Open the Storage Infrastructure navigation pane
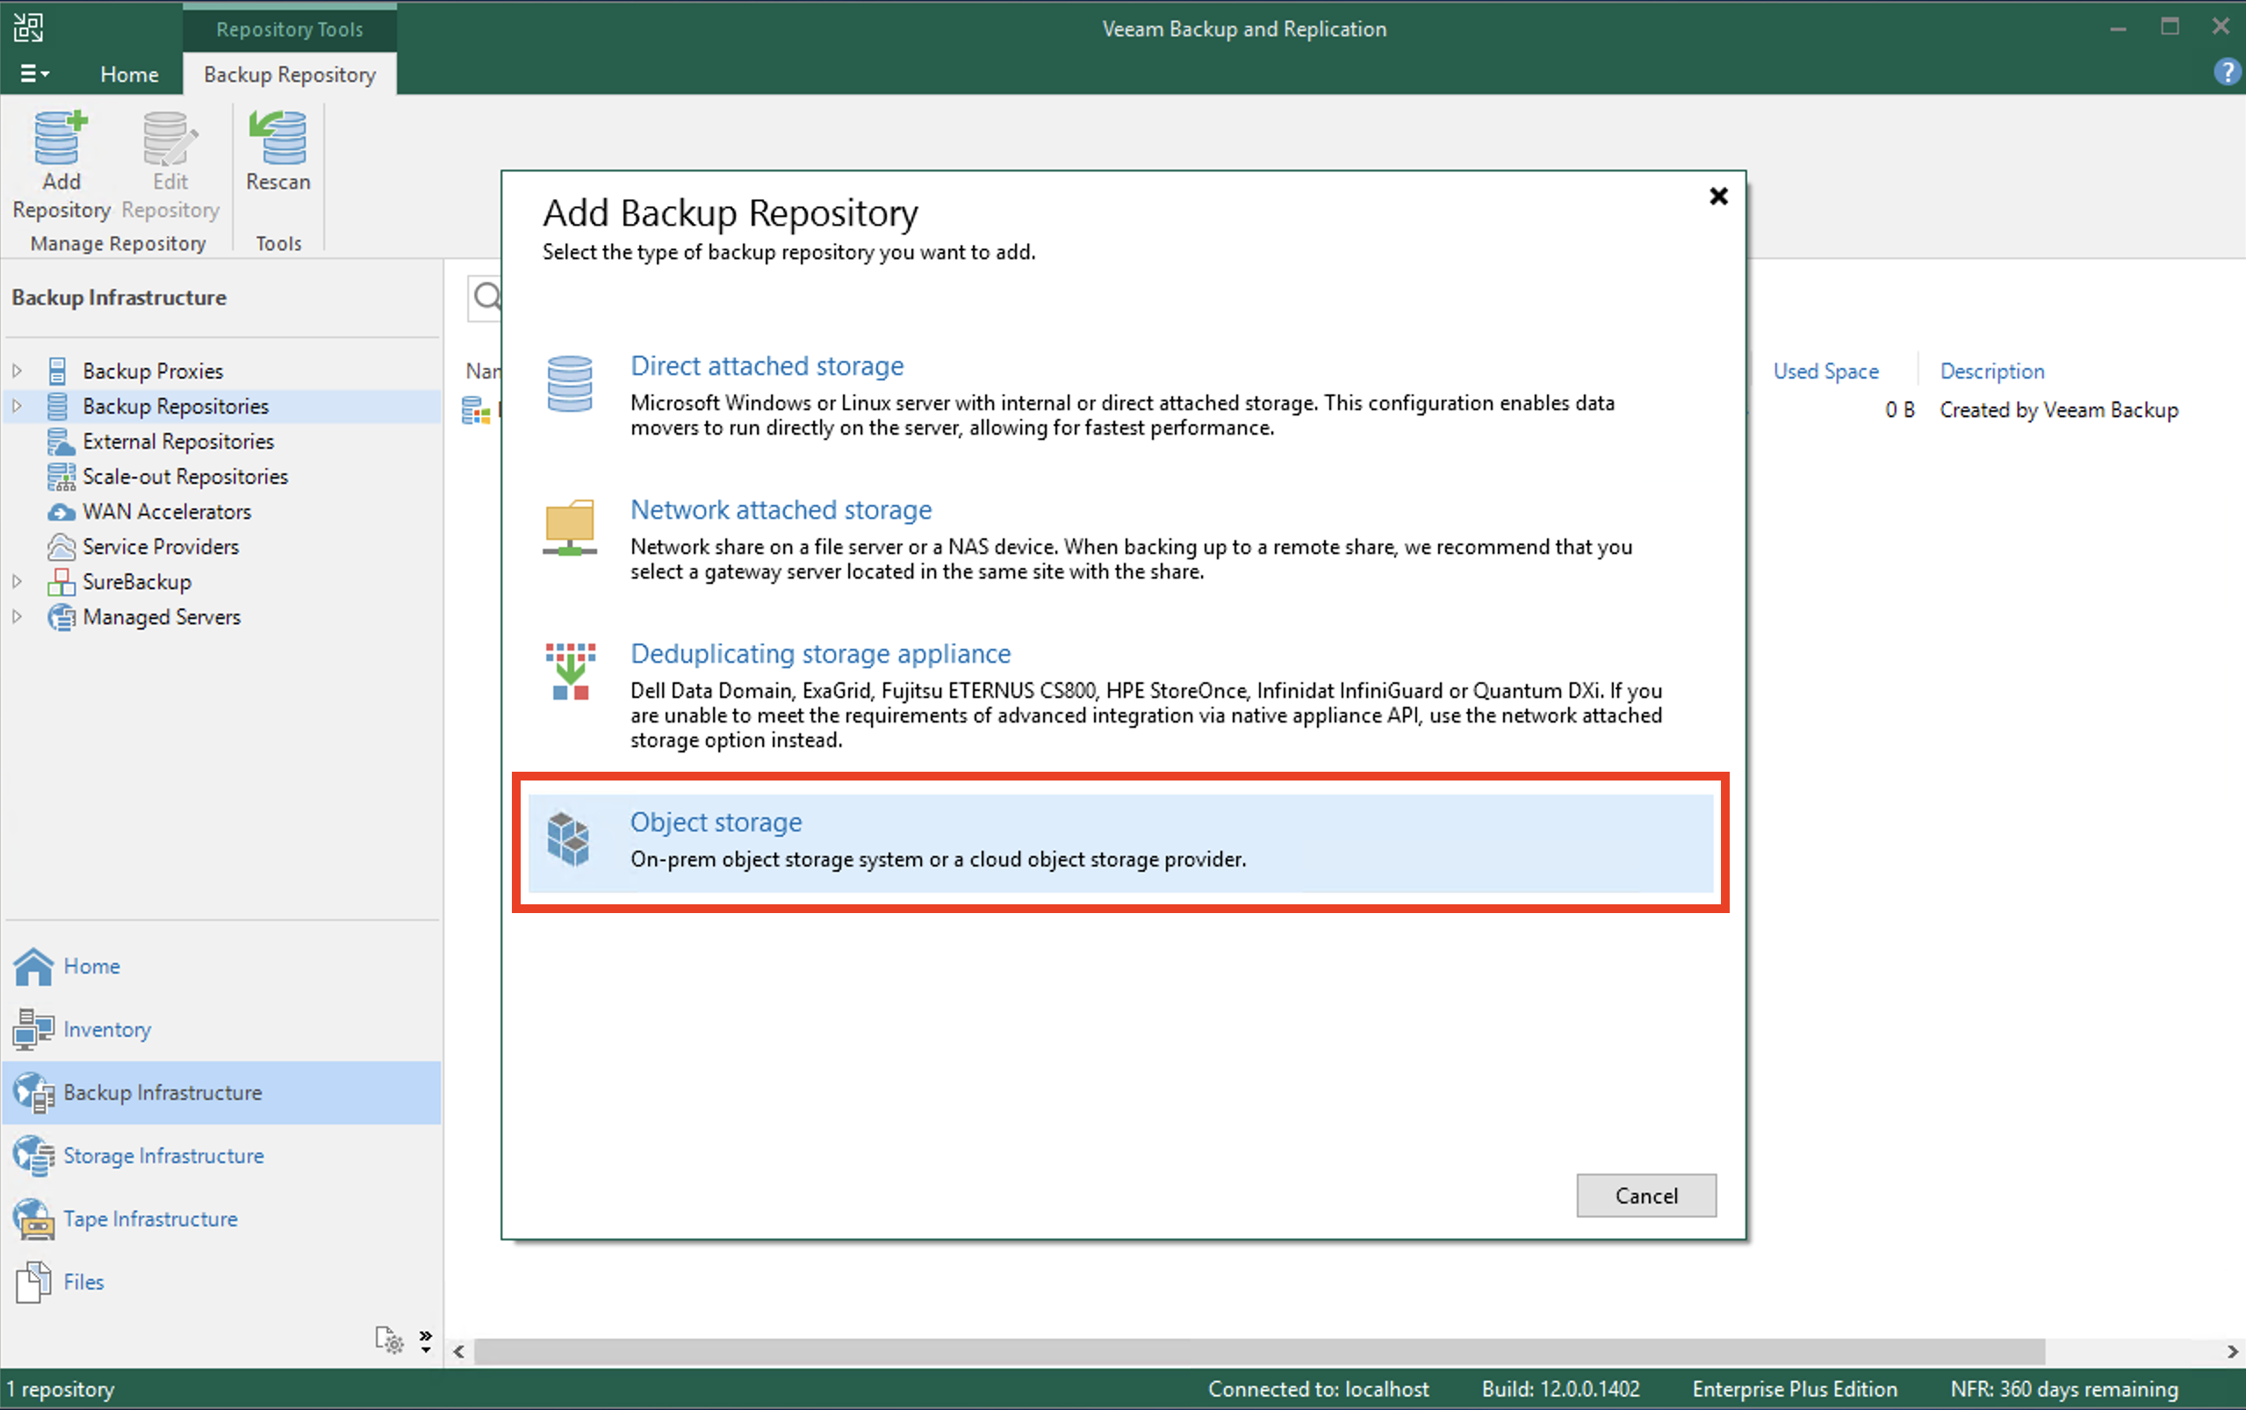This screenshot has height=1410, width=2246. pyautogui.click(x=222, y=1155)
